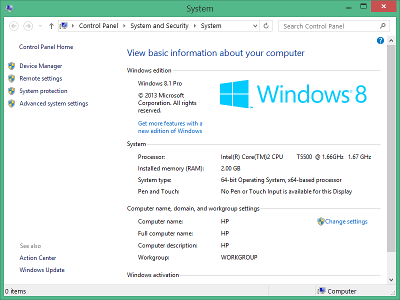Click the computer icon in address bar

tap(63, 26)
